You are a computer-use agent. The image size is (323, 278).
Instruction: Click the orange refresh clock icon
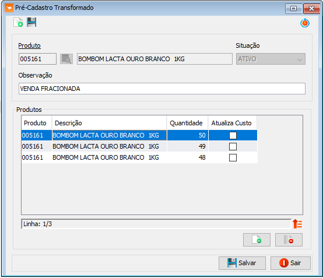click(x=305, y=23)
